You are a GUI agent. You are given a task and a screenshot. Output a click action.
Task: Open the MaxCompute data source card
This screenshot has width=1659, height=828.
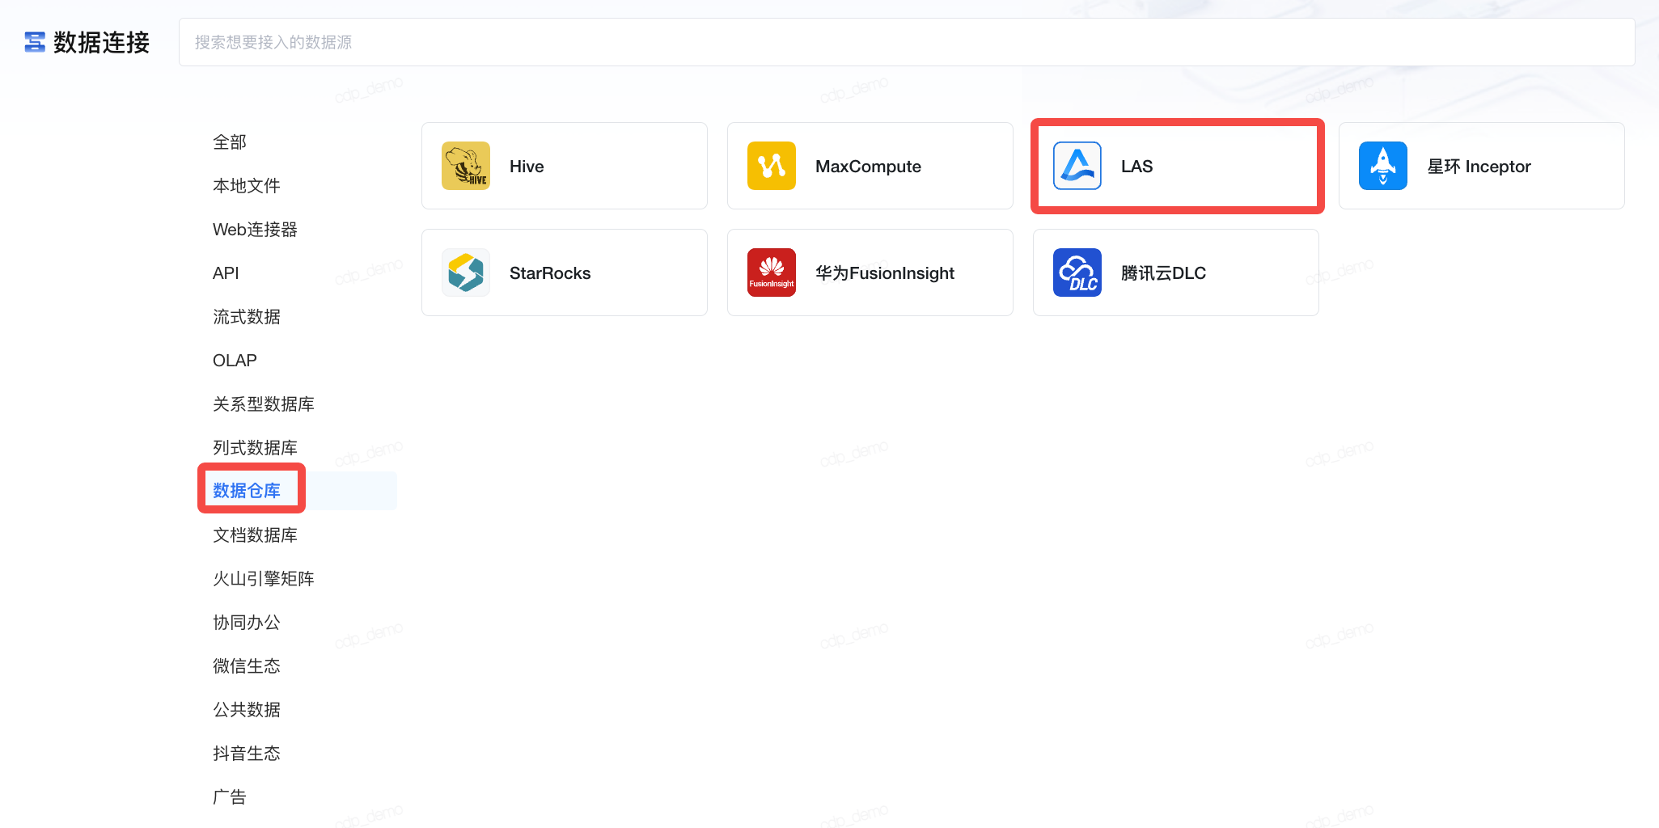[870, 166]
